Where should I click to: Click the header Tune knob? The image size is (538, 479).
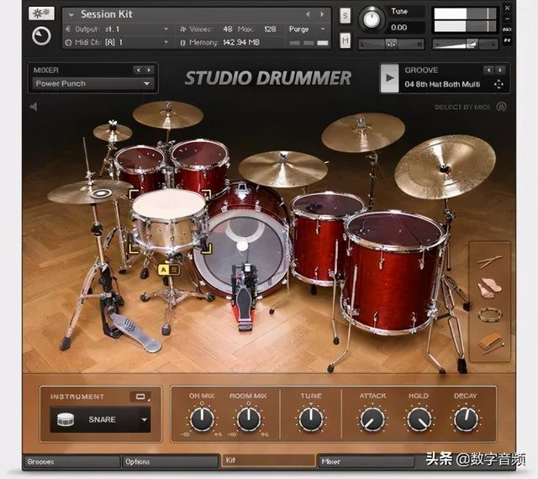[372, 19]
